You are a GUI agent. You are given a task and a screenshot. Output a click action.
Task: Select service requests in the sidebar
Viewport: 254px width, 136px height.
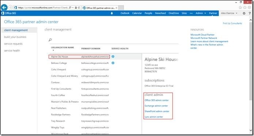click(13, 44)
